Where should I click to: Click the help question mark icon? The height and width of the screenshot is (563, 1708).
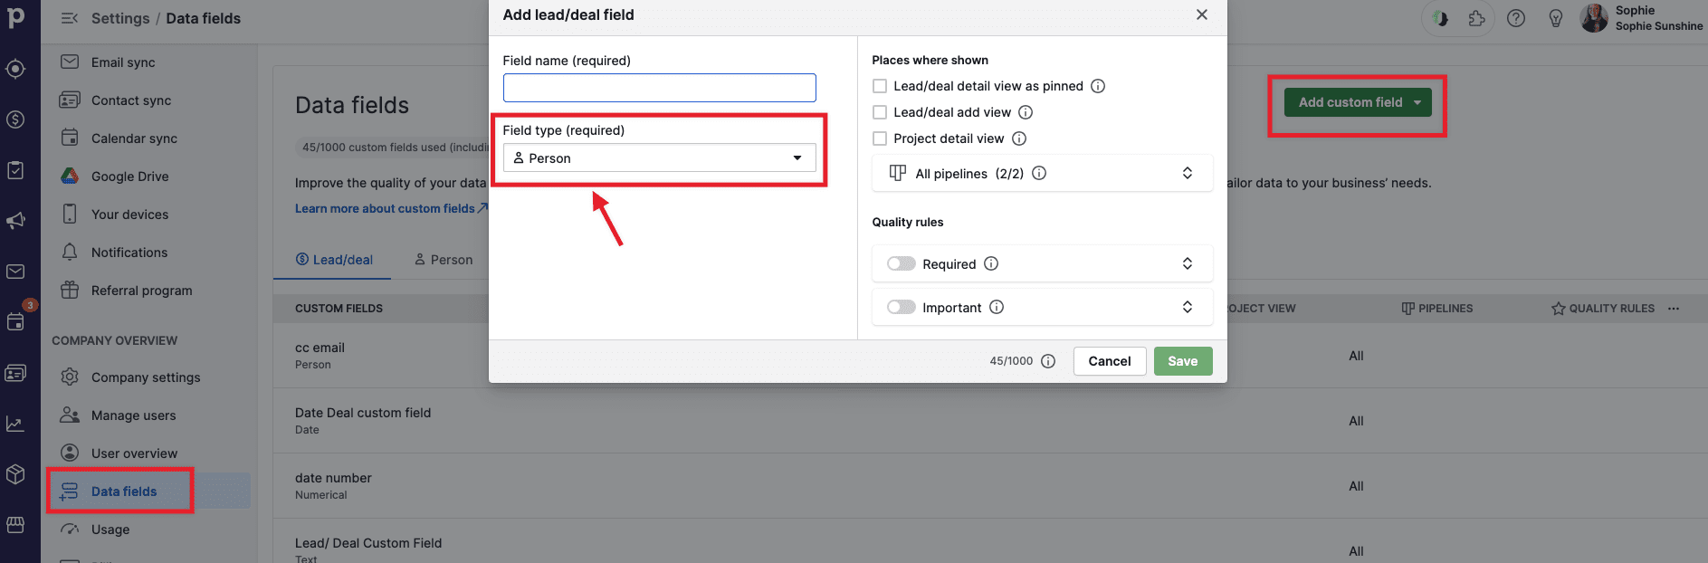tap(1516, 18)
